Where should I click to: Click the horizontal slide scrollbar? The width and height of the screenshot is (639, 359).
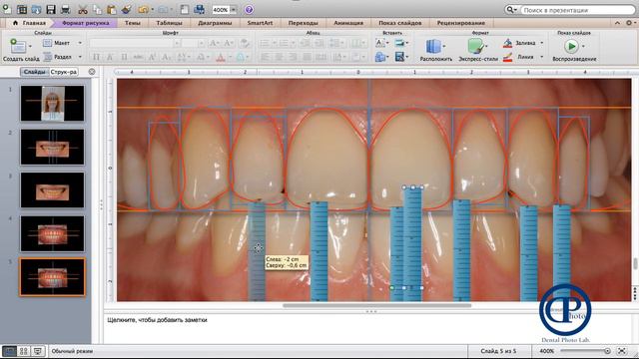click(x=377, y=305)
